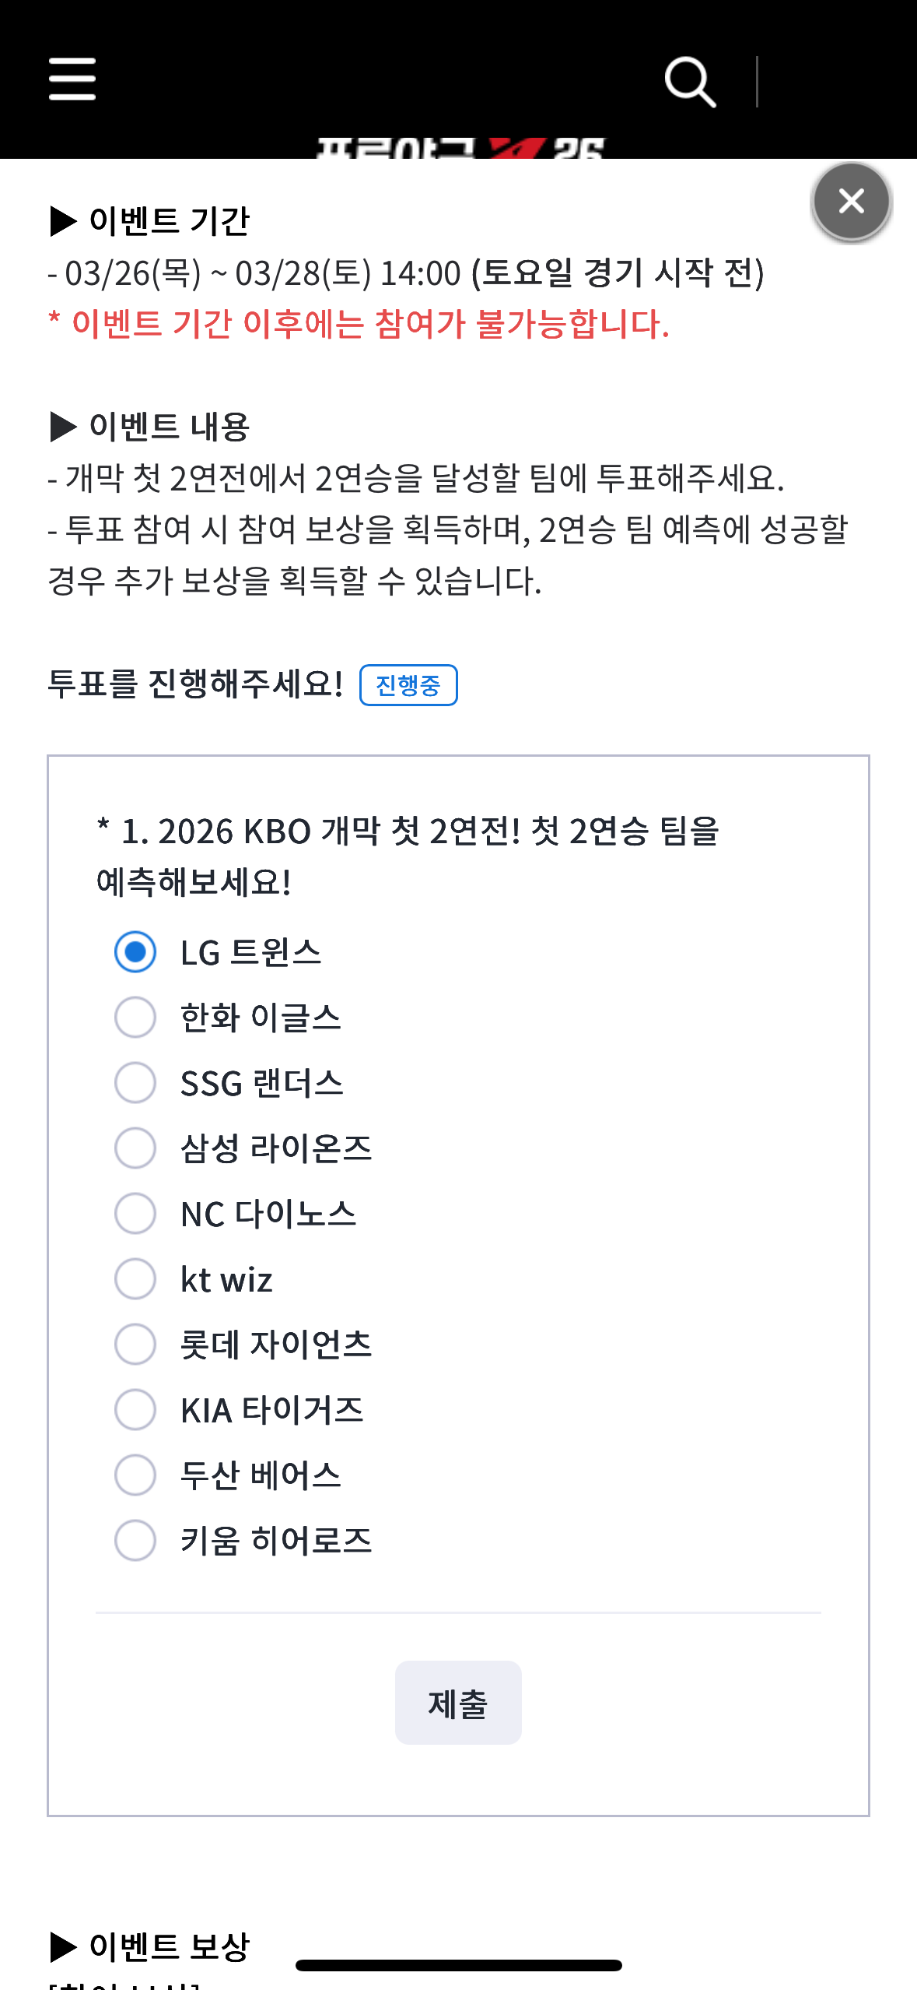
Task: Close the event popup
Action: 852,202
